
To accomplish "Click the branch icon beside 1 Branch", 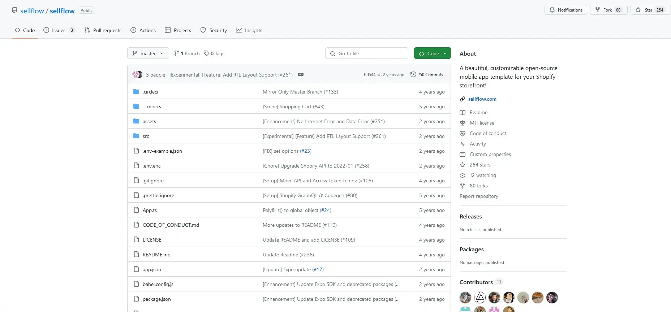I will (177, 53).
